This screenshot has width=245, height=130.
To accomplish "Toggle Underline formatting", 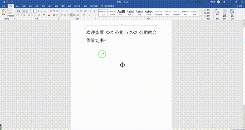I will pyautogui.click(x=24, y=15).
